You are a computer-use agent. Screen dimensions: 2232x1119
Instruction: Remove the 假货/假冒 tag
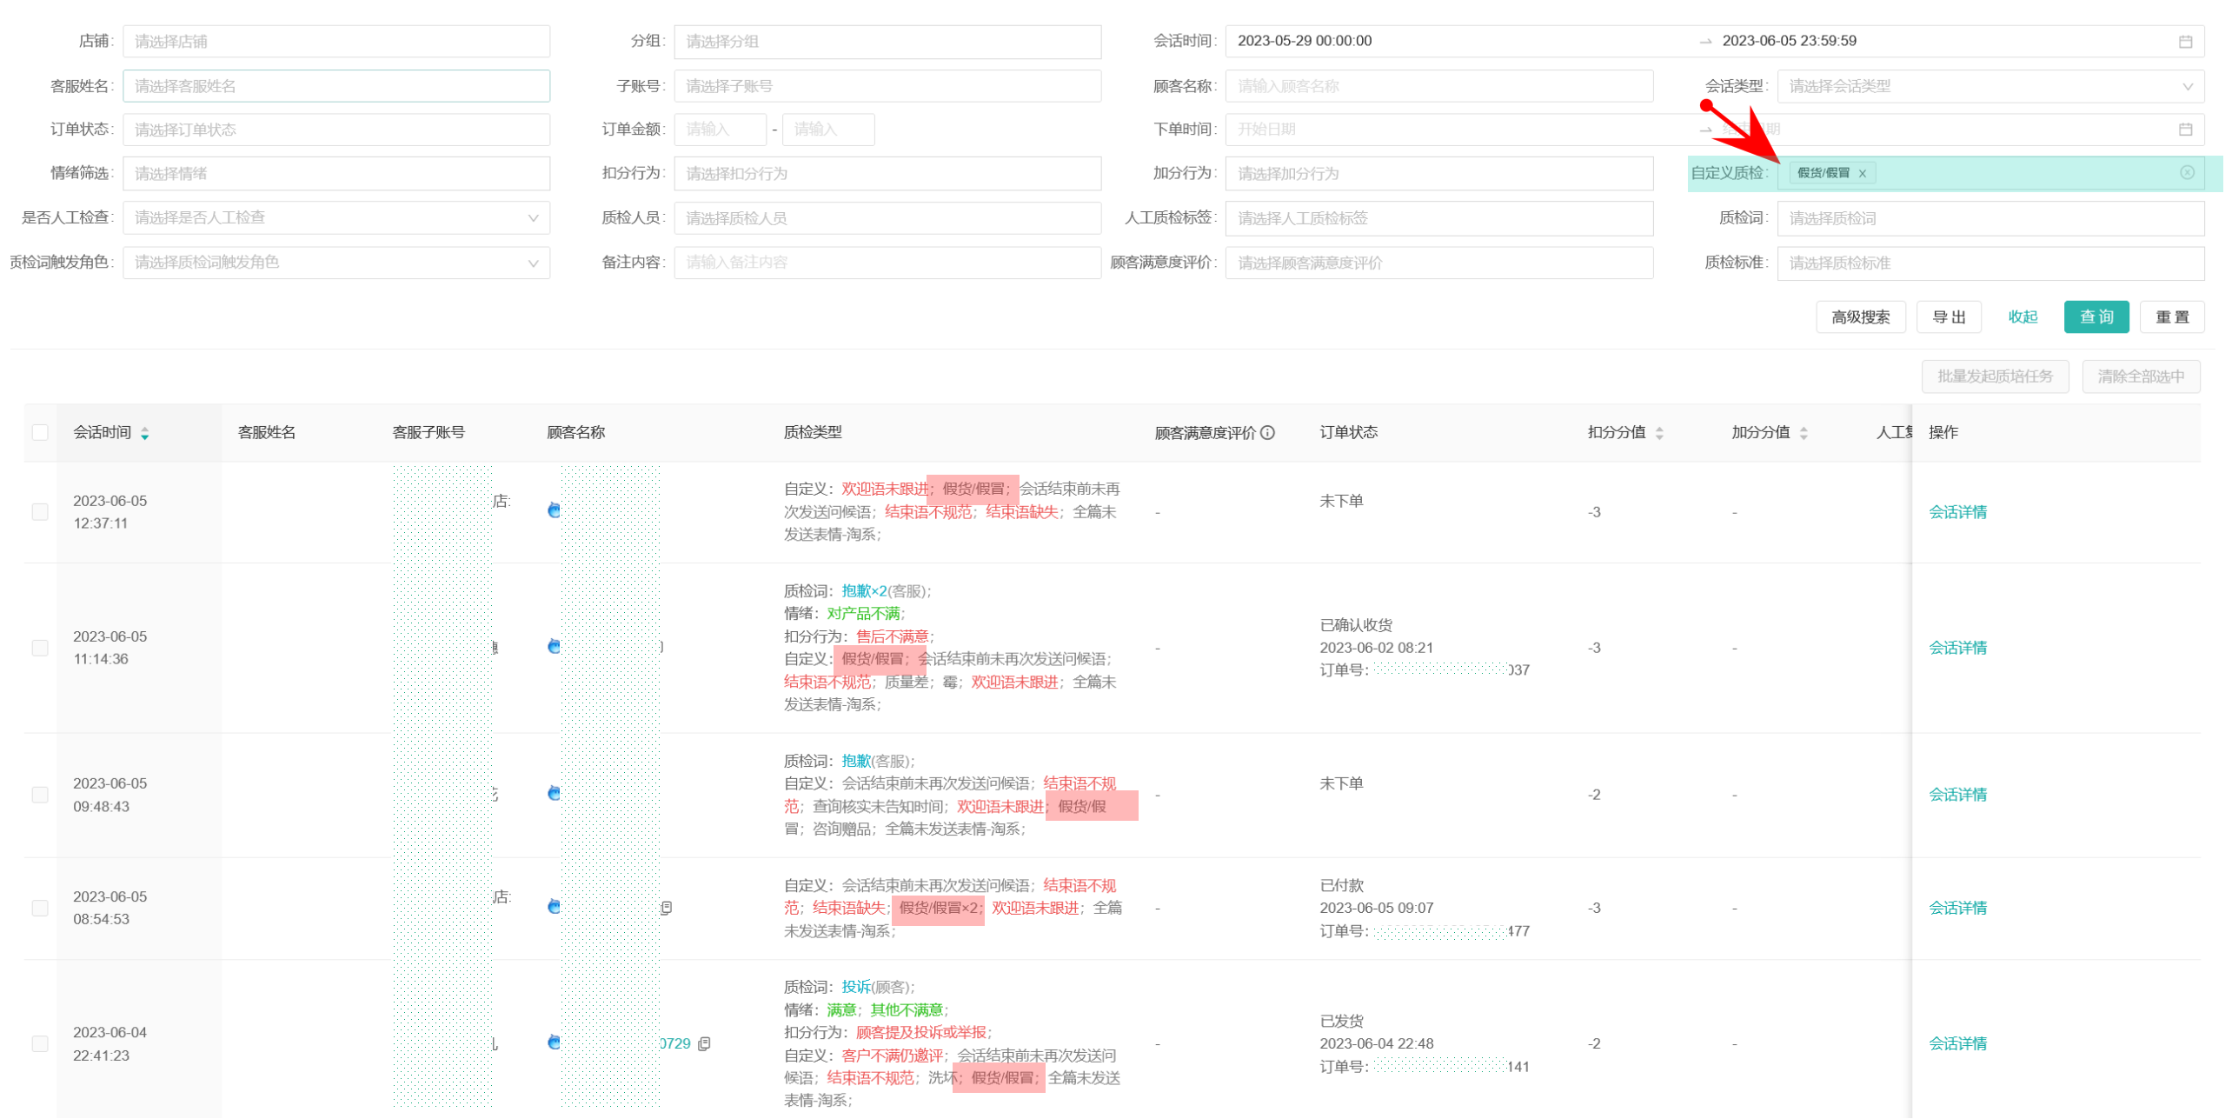tap(1863, 174)
